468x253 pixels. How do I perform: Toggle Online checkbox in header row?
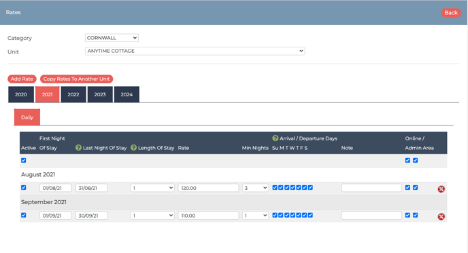[x=407, y=160]
